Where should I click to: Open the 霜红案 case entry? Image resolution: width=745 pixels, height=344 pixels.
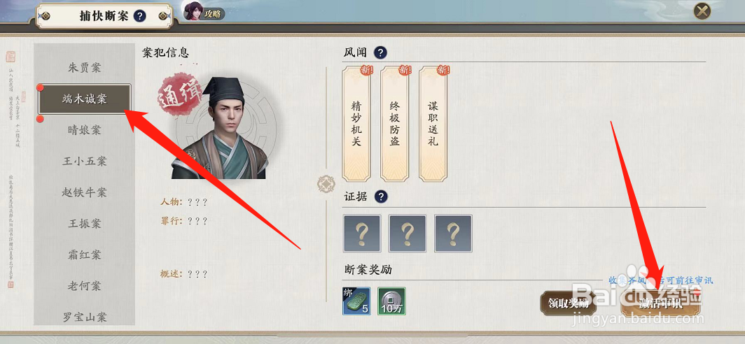(x=85, y=255)
